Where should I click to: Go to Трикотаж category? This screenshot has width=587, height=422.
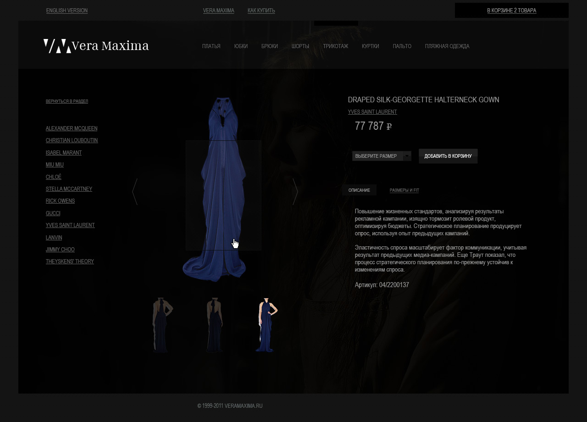[336, 46]
